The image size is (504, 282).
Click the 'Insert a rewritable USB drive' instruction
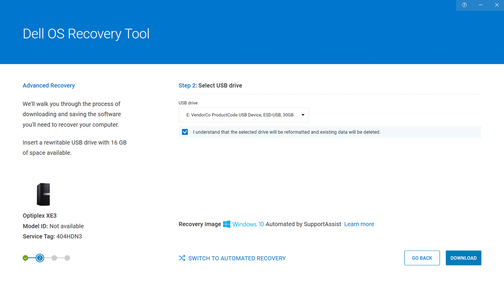point(75,147)
